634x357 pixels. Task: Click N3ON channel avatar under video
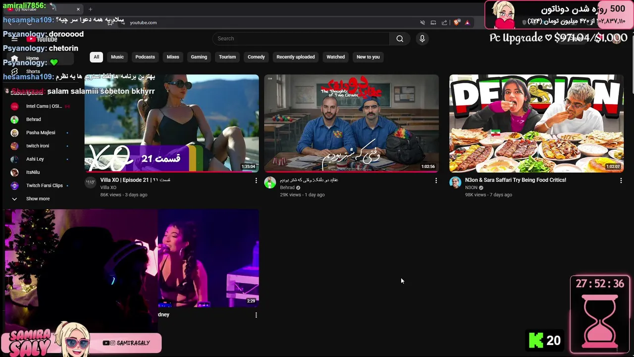click(455, 182)
